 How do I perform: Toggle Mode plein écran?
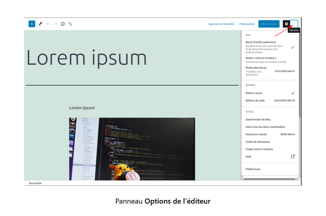tap(270, 71)
